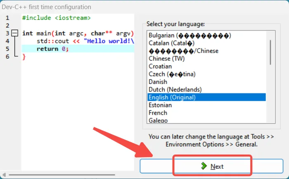The height and width of the screenshot is (179, 289).
Task: Select Bulgarian in the language list
Action: [206, 36]
